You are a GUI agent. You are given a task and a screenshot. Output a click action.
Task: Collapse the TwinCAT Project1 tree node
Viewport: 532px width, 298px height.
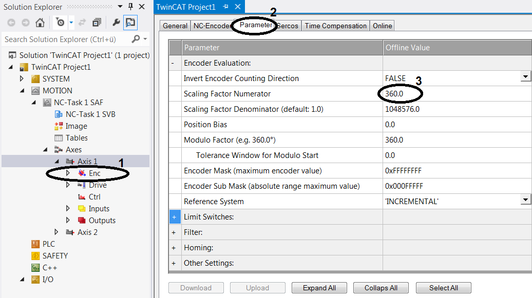pos(11,67)
